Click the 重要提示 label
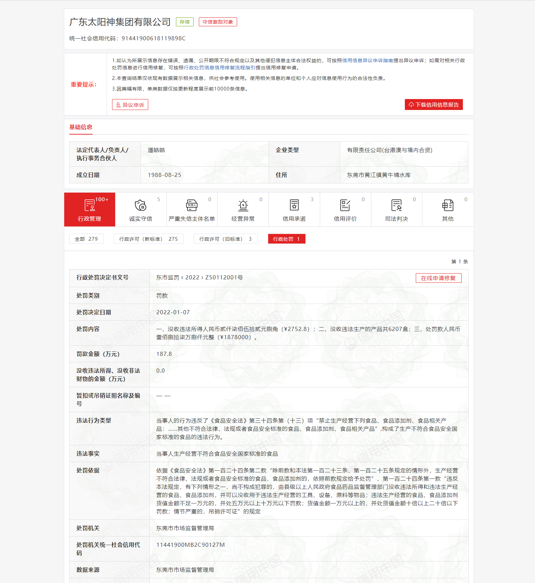This screenshot has width=535, height=583. [84, 84]
